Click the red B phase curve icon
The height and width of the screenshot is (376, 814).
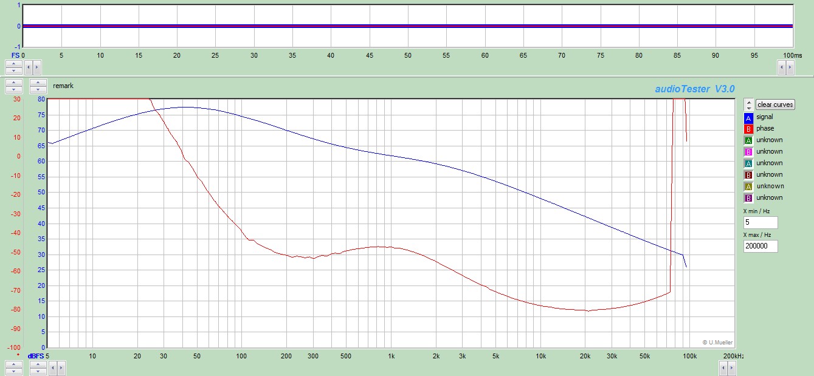(x=748, y=129)
